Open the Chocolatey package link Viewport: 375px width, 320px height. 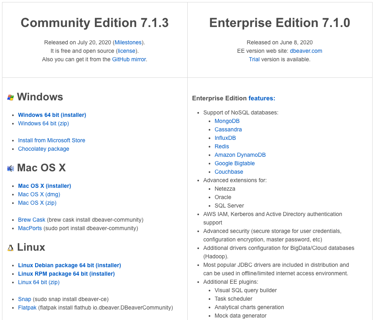tap(44, 149)
